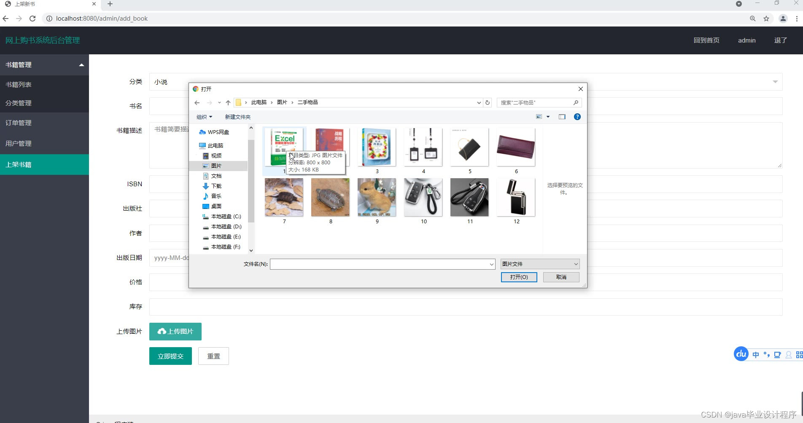This screenshot has width=803, height=423.
Task: Click 立即提交 submit button
Action: [x=170, y=356]
